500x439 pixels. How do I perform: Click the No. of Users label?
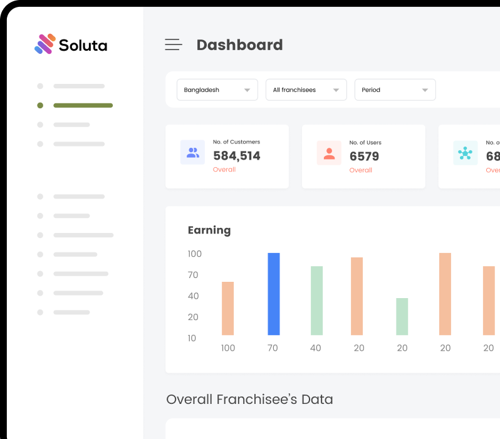click(x=365, y=143)
